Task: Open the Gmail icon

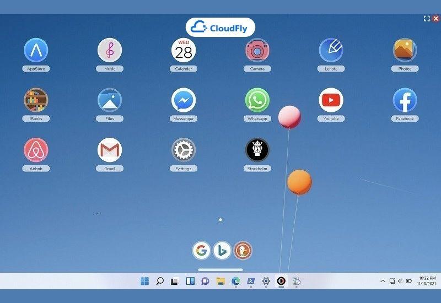Action: pos(110,150)
